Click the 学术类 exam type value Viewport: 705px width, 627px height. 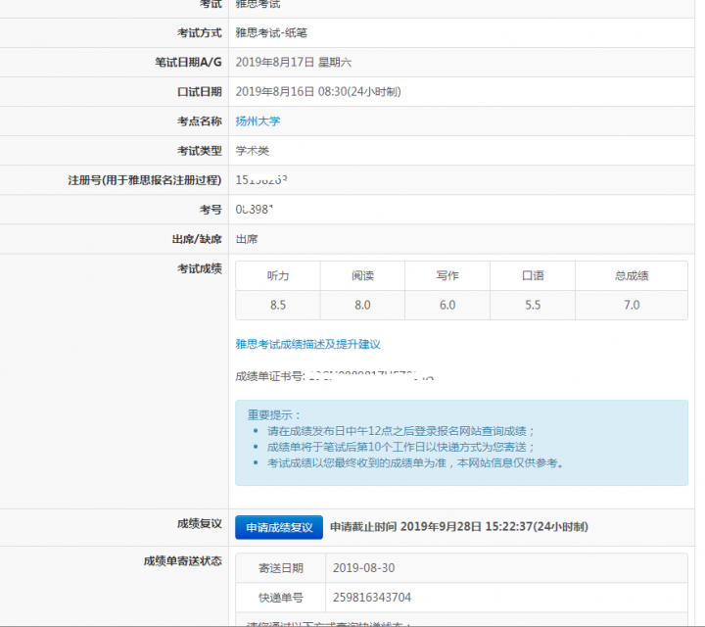(253, 151)
